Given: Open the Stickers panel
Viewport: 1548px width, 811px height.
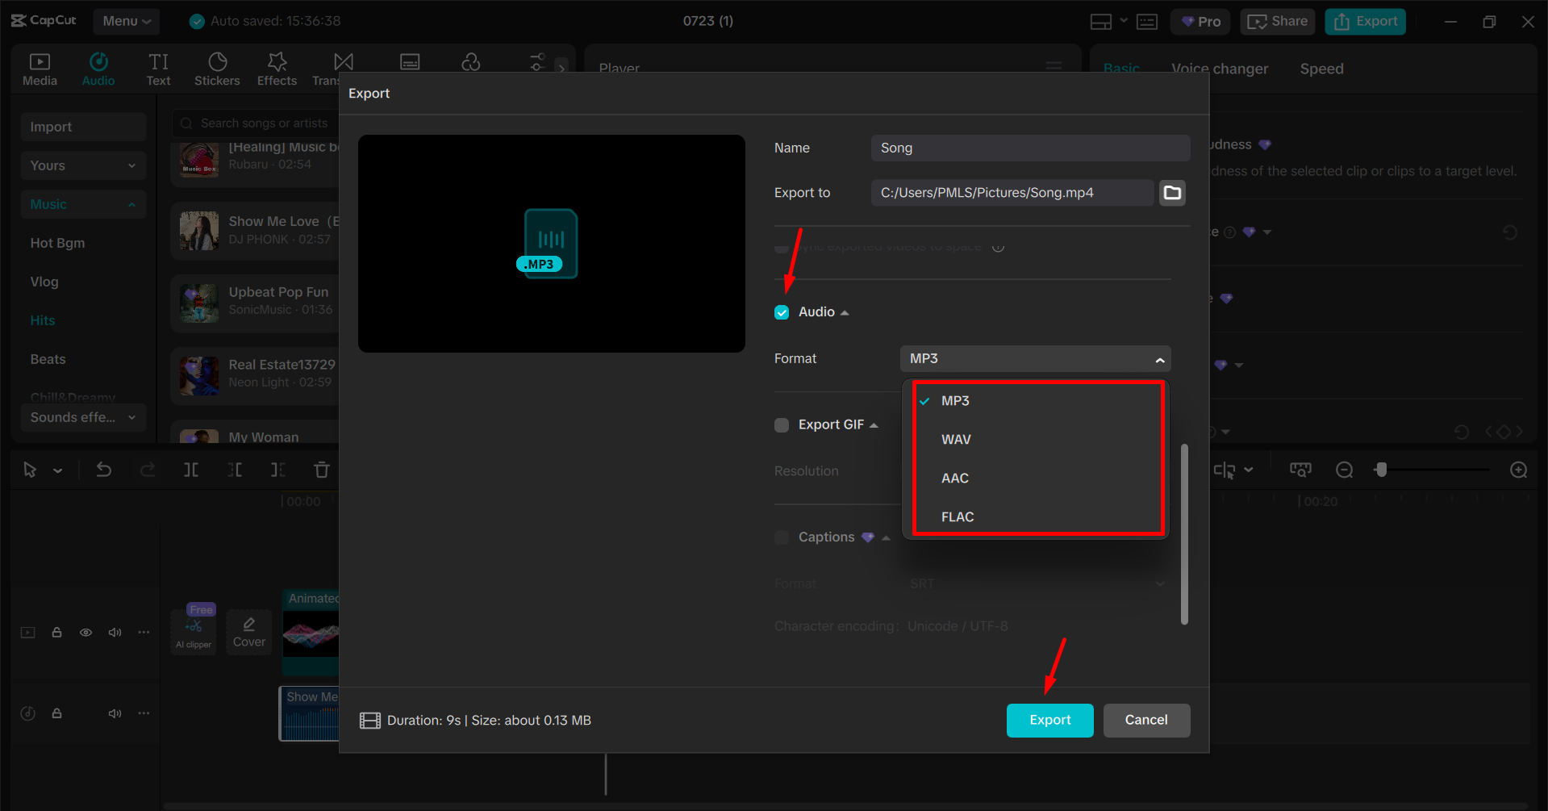Looking at the screenshot, I should 216,68.
